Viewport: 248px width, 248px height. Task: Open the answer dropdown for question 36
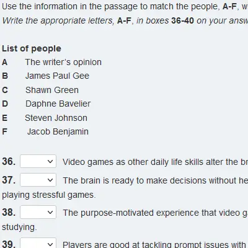[38, 161]
